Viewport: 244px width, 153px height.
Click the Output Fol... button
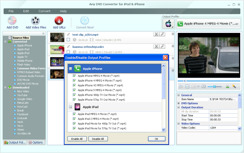[15, 142]
